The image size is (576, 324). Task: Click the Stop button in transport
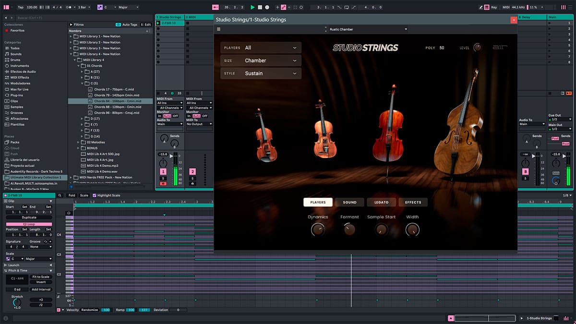point(260,7)
